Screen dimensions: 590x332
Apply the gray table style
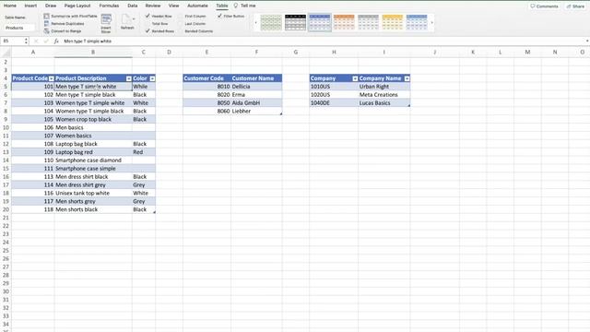click(x=368, y=22)
